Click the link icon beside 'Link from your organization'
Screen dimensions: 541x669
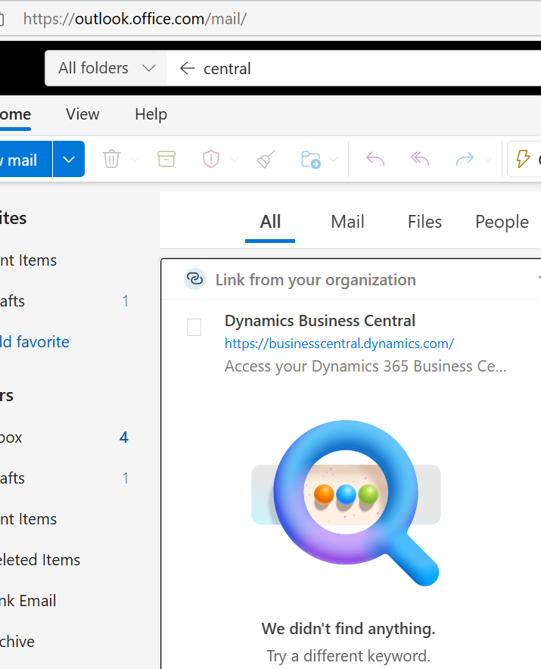tap(195, 279)
